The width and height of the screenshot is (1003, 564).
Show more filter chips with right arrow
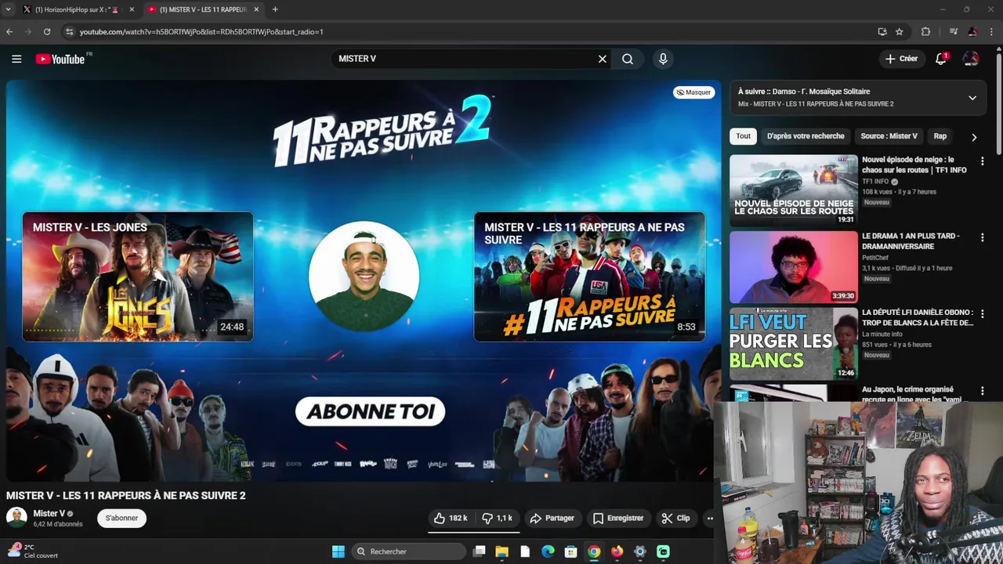tap(974, 137)
